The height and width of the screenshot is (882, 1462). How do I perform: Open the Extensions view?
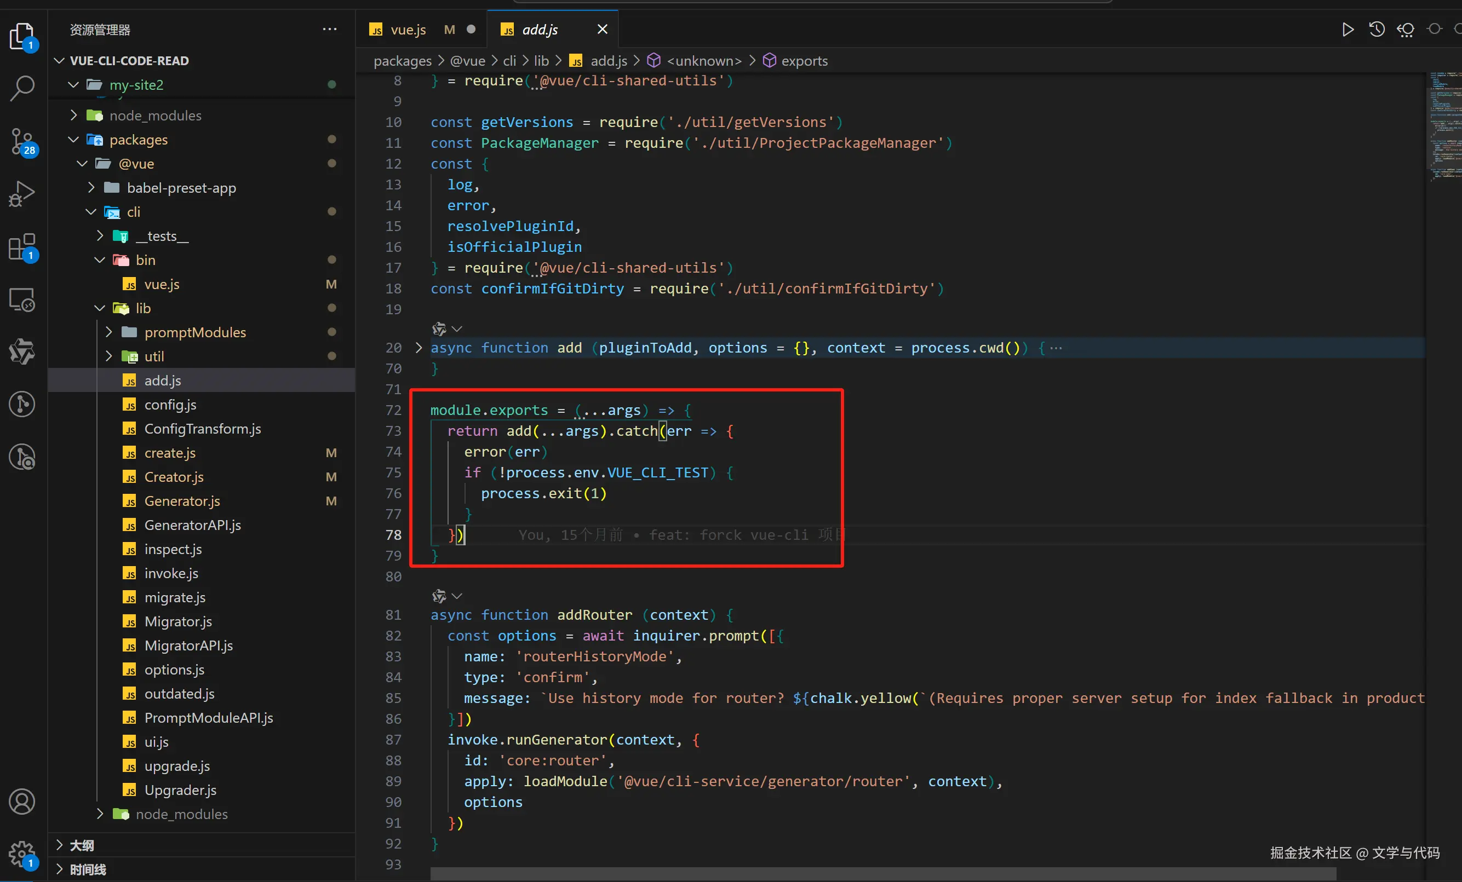pos(22,247)
